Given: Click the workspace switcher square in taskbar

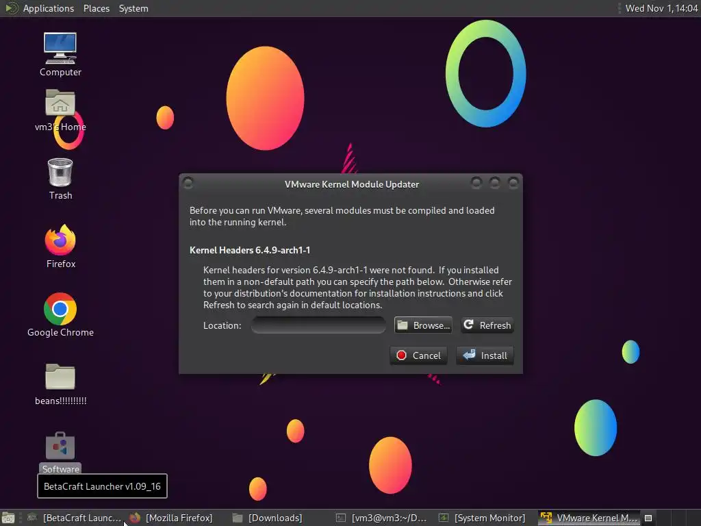Looking at the screenshot, I should [648, 518].
